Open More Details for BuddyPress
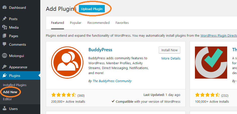The width and height of the screenshot is (237, 114). pos(171,59)
